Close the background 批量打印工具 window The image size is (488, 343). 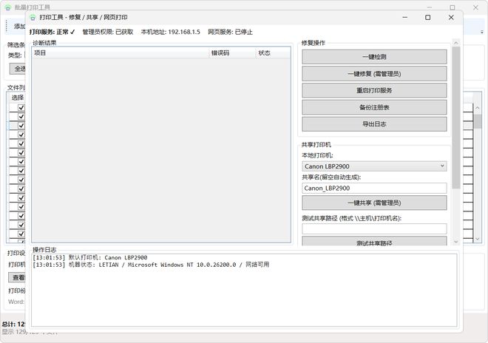(475, 7)
